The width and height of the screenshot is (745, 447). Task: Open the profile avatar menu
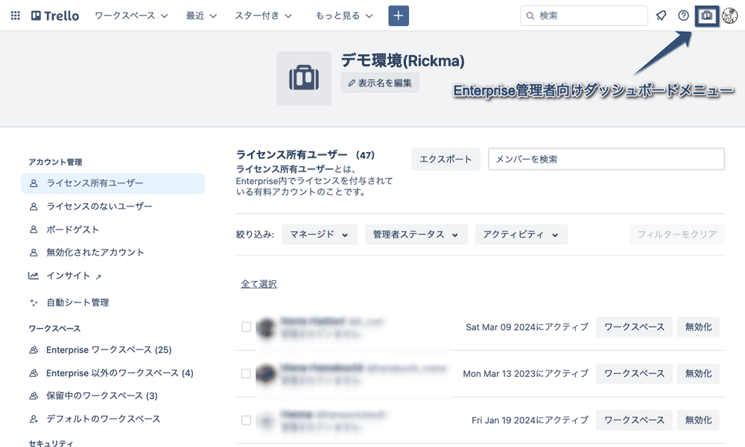click(x=729, y=16)
